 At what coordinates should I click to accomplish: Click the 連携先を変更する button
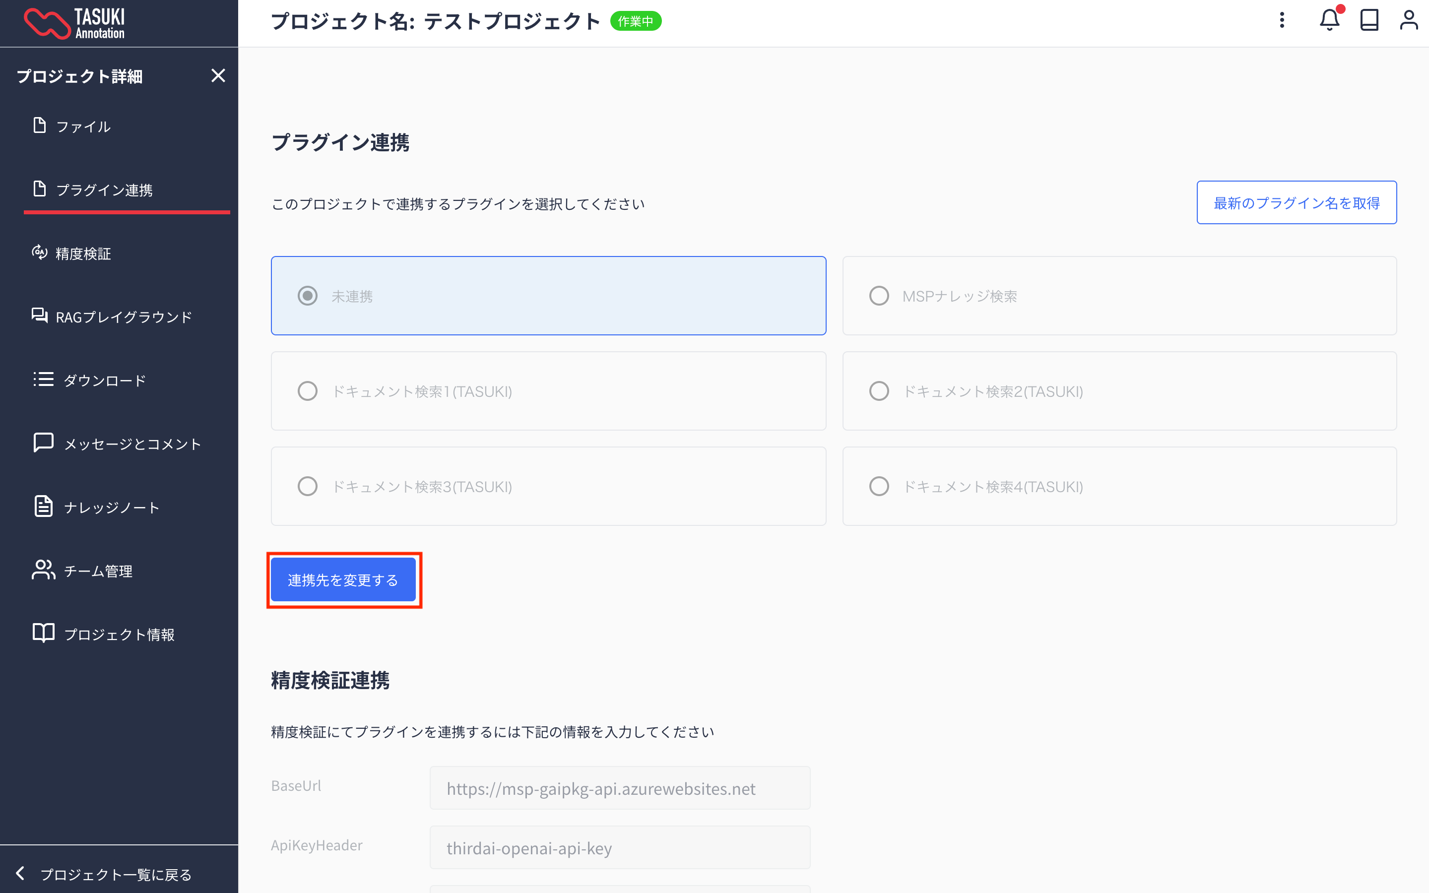[343, 580]
